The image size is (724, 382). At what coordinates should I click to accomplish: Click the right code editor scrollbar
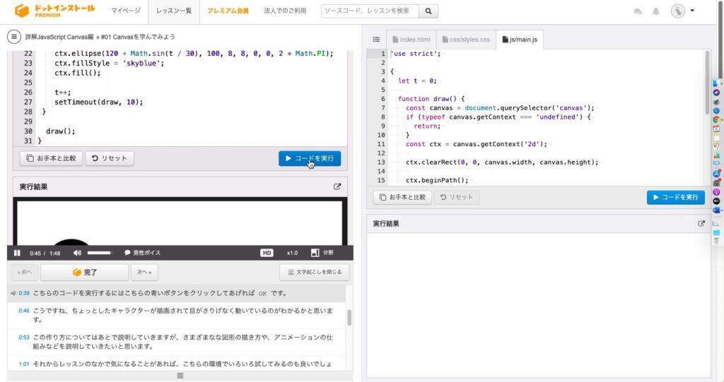[x=707, y=83]
